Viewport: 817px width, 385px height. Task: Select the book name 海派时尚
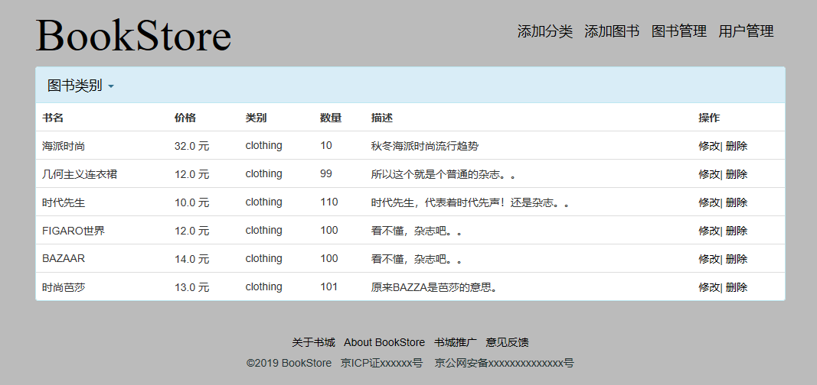[x=64, y=146]
